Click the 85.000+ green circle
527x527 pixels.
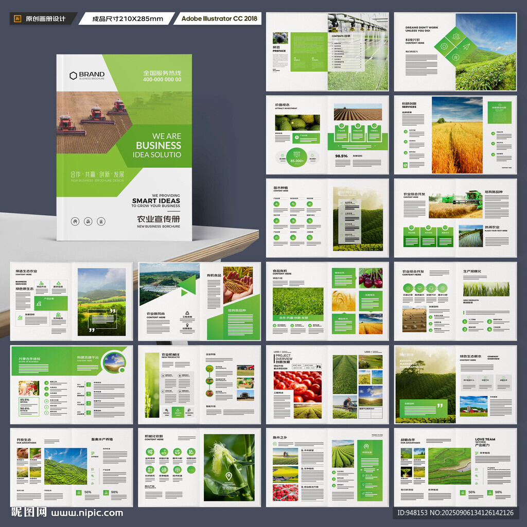pos(297,157)
